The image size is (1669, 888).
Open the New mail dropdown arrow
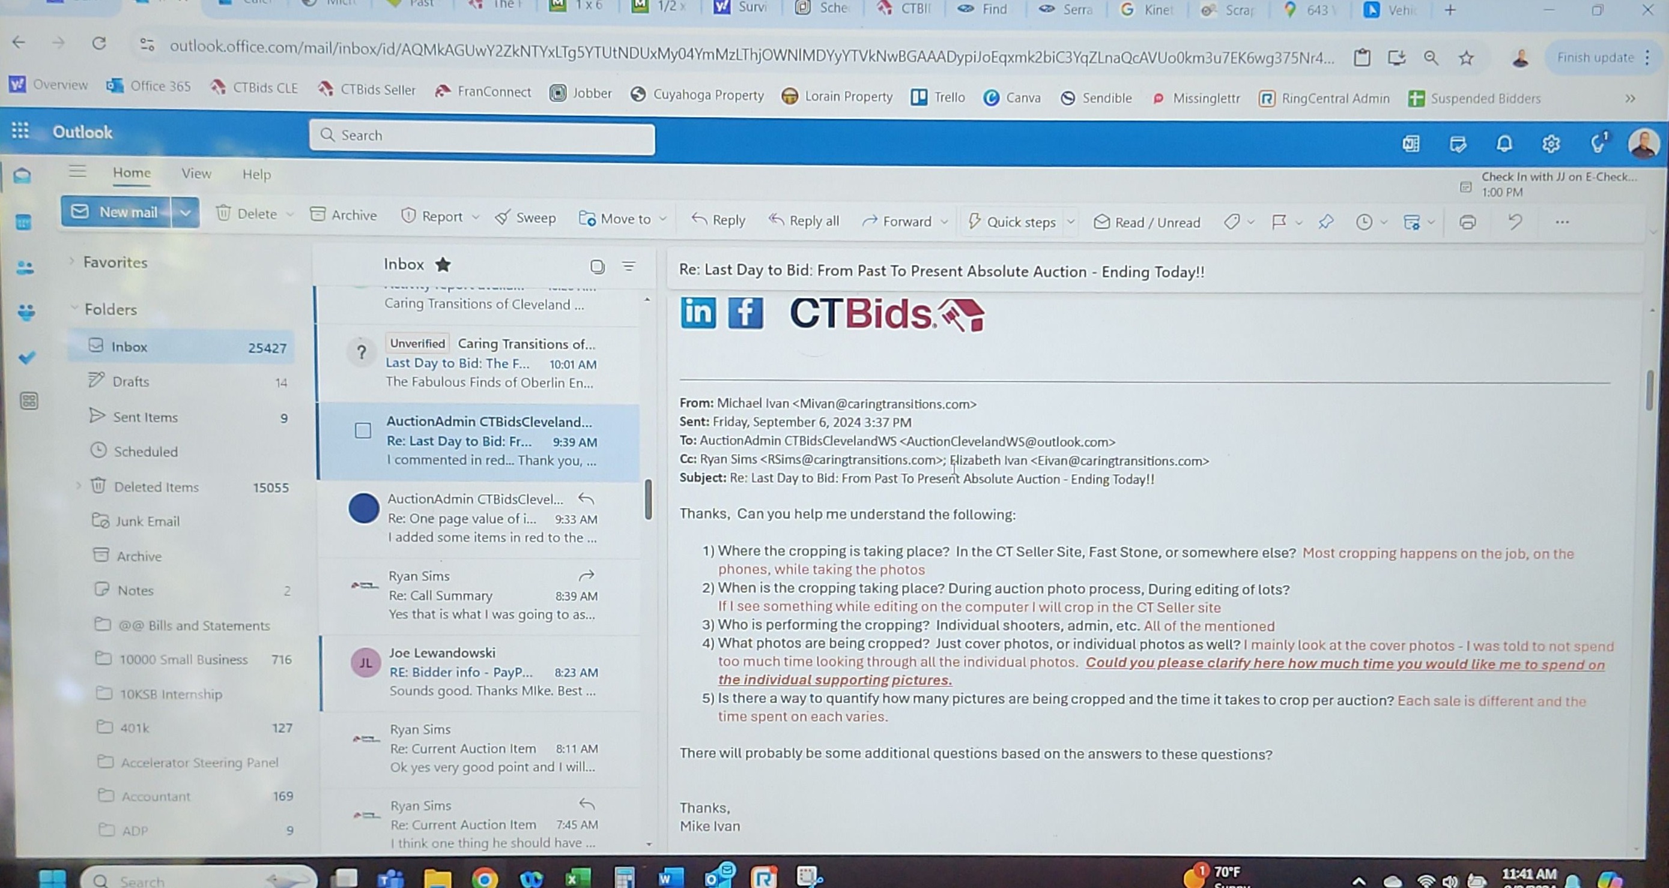[x=186, y=212]
